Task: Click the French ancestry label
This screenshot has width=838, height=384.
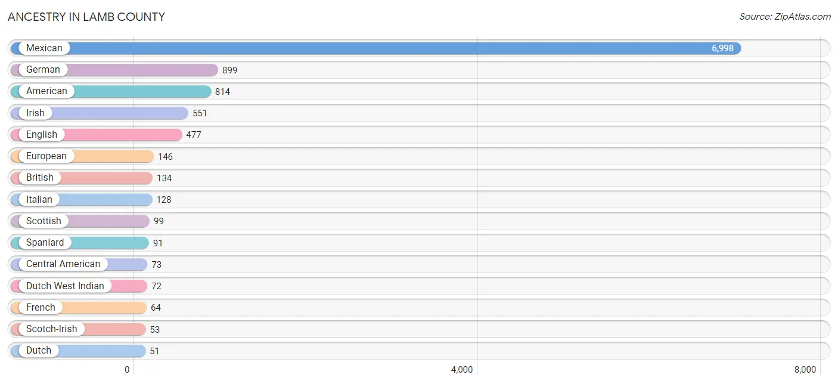Action: click(x=41, y=308)
